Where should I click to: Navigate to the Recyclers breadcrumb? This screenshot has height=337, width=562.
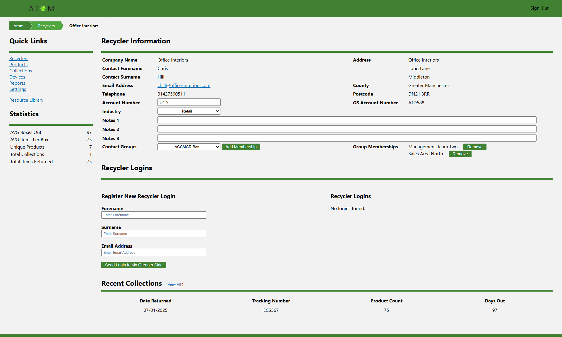[46, 26]
